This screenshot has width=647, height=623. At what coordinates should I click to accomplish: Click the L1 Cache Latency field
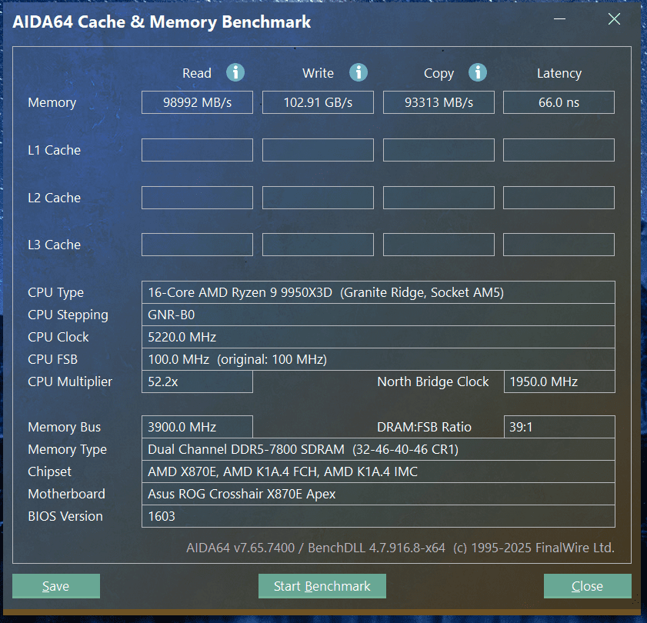pos(559,150)
